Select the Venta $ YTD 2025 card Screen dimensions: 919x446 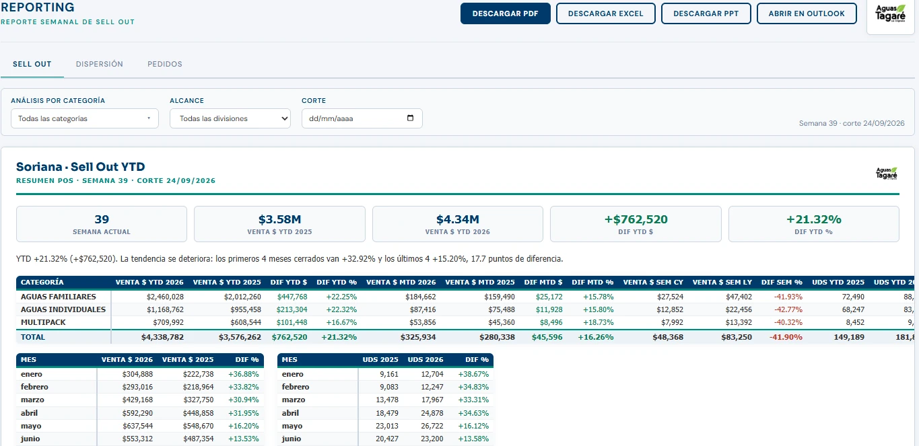(279, 224)
